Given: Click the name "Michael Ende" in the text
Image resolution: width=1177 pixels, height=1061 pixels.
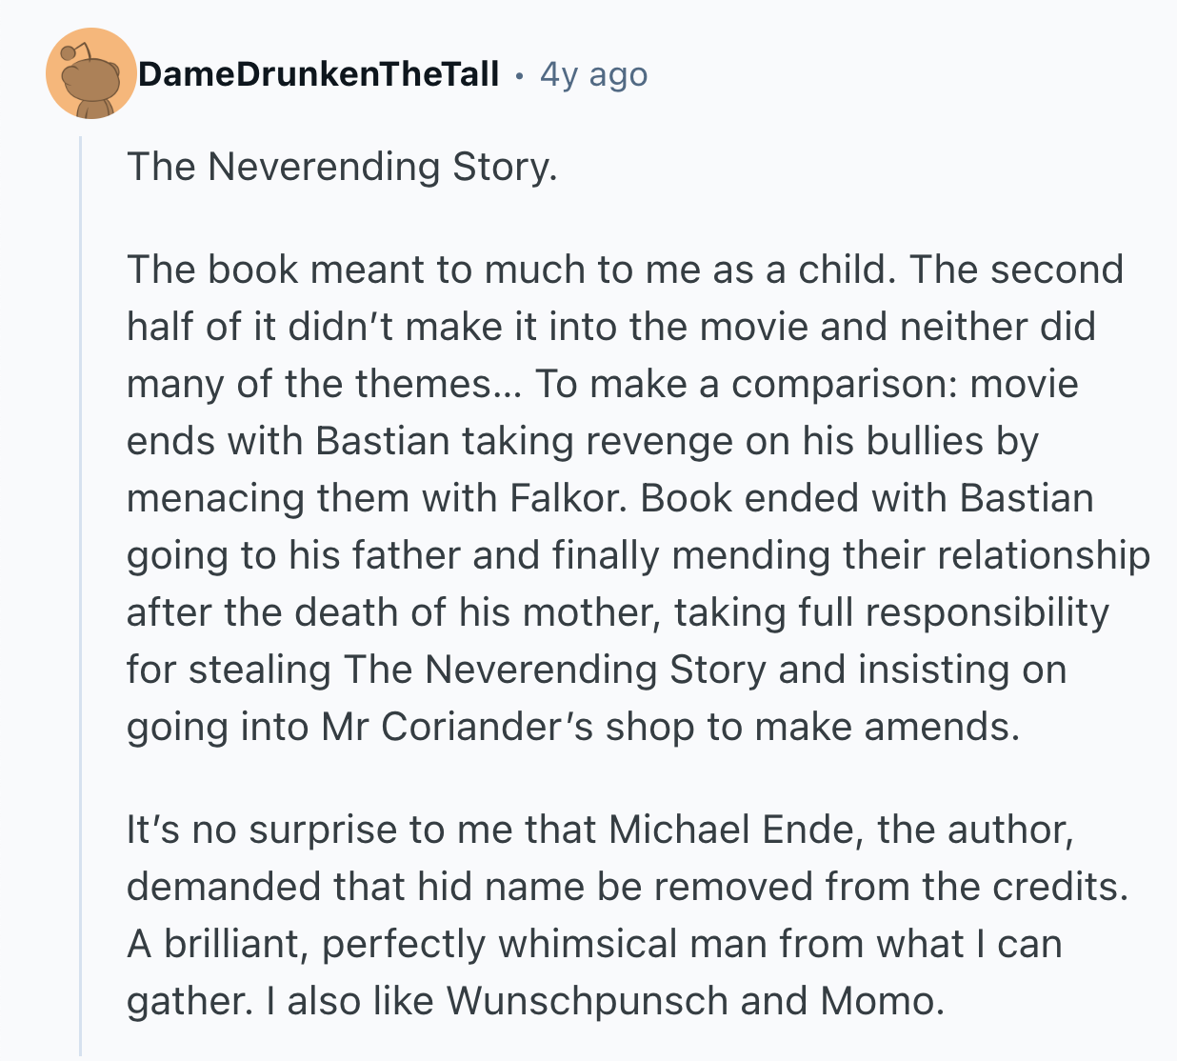Looking at the screenshot, I should (735, 830).
